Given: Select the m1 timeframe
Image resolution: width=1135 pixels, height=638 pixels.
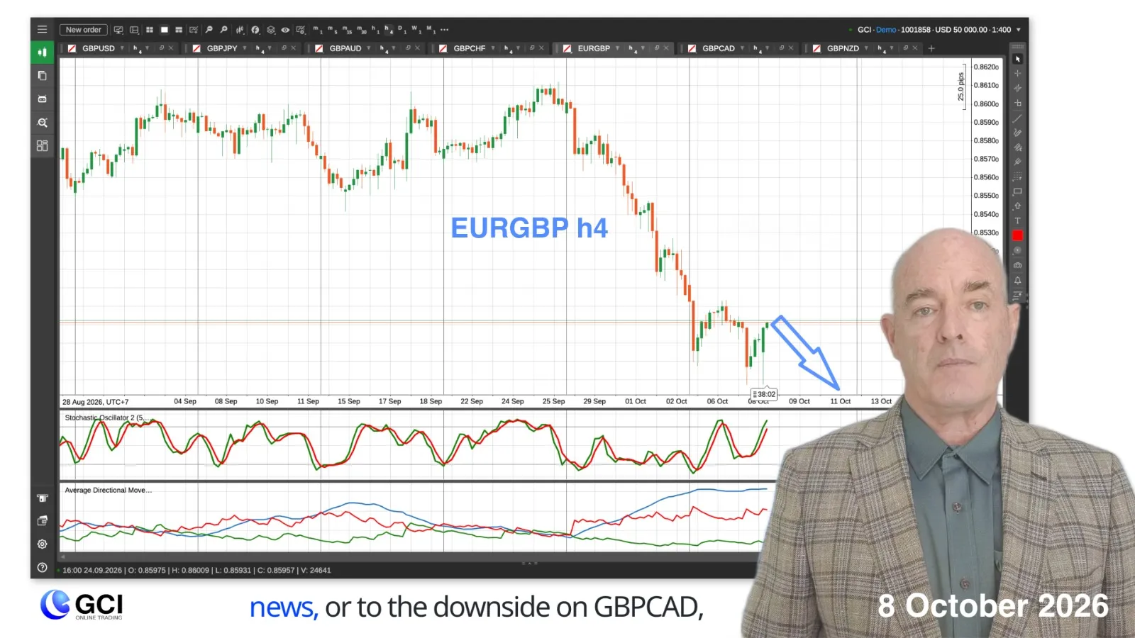Looking at the screenshot, I should 318,30.
